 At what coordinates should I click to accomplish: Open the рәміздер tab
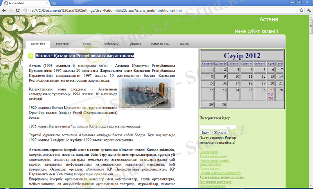tap(136, 44)
